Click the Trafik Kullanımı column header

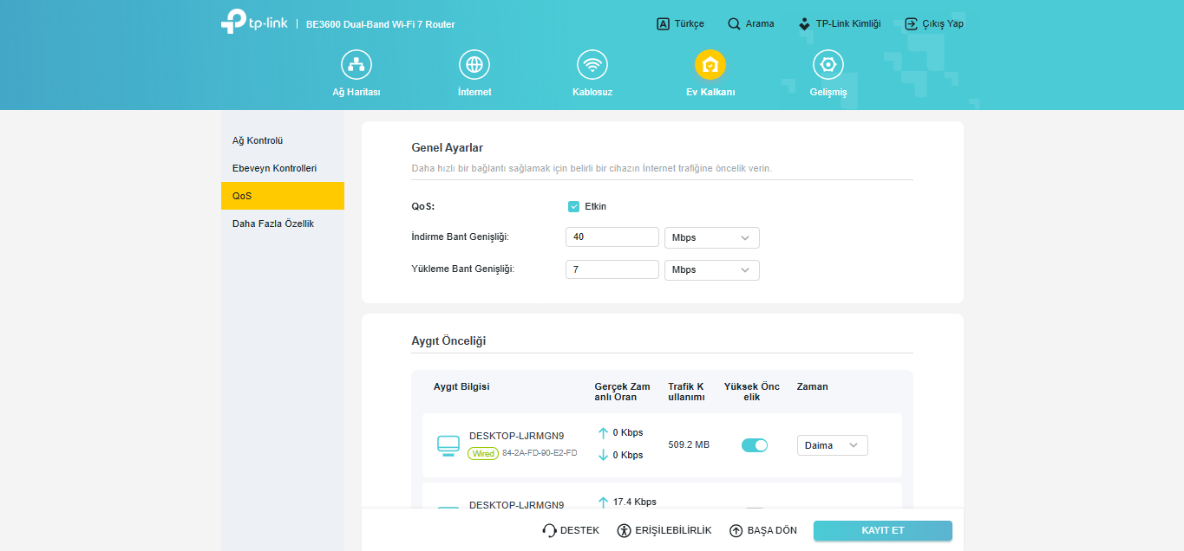click(x=686, y=392)
